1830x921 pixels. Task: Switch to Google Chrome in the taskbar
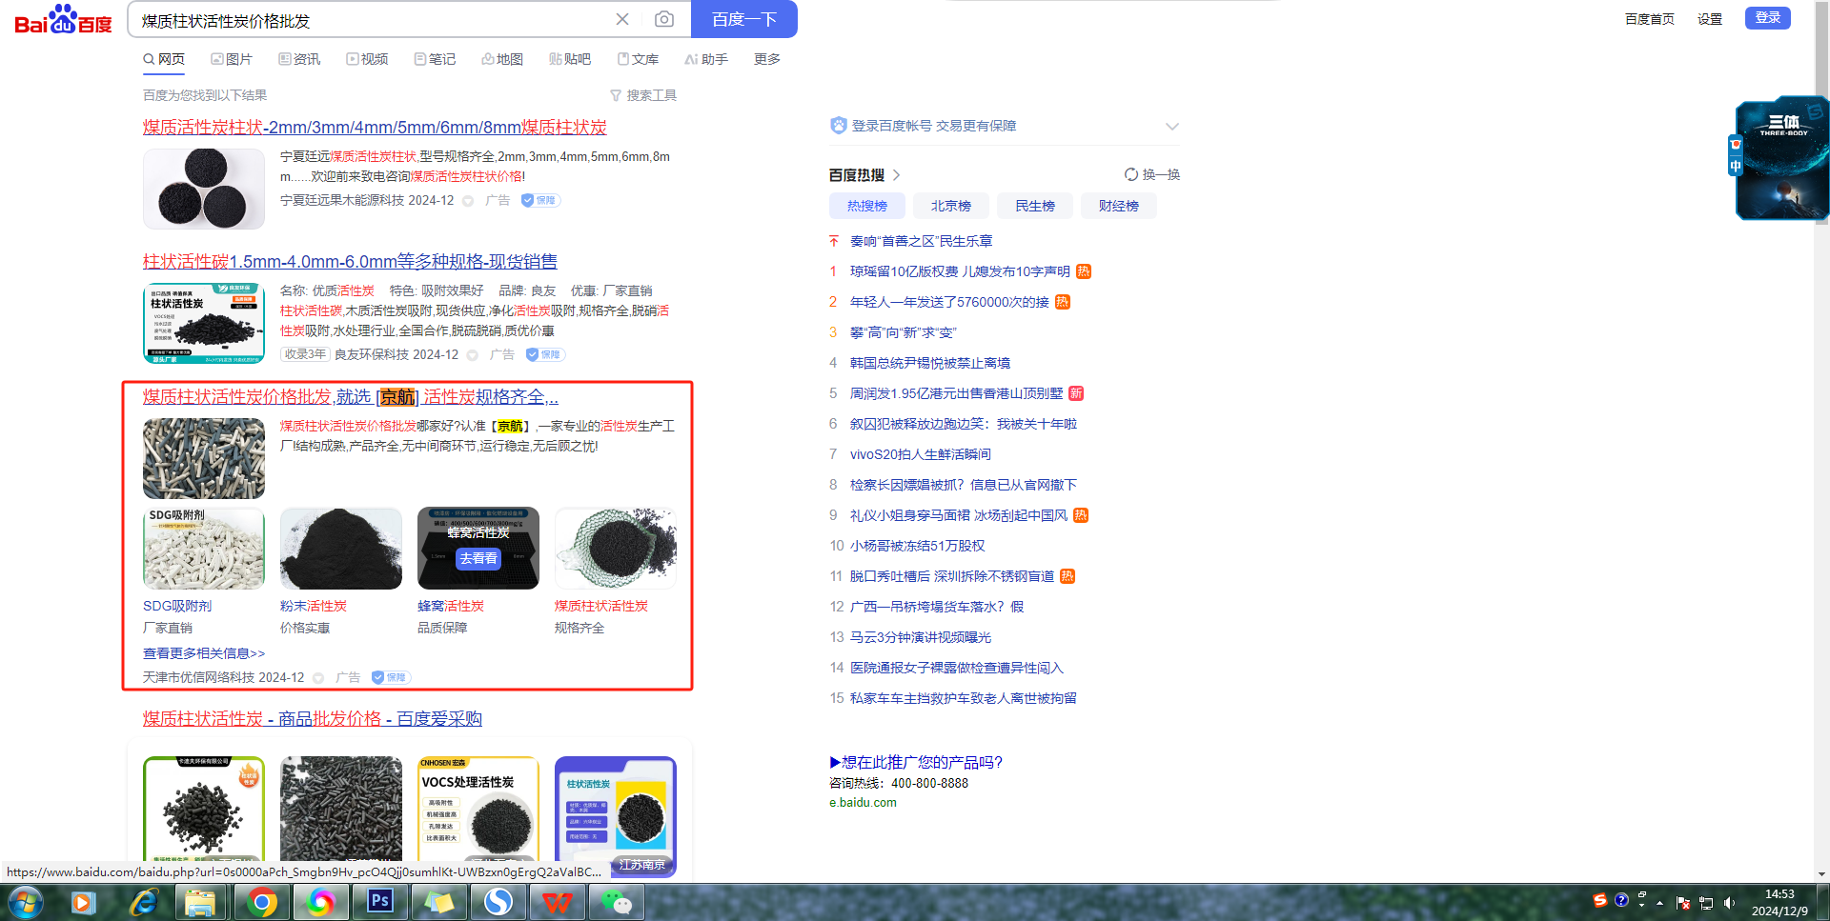(x=261, y=902)
